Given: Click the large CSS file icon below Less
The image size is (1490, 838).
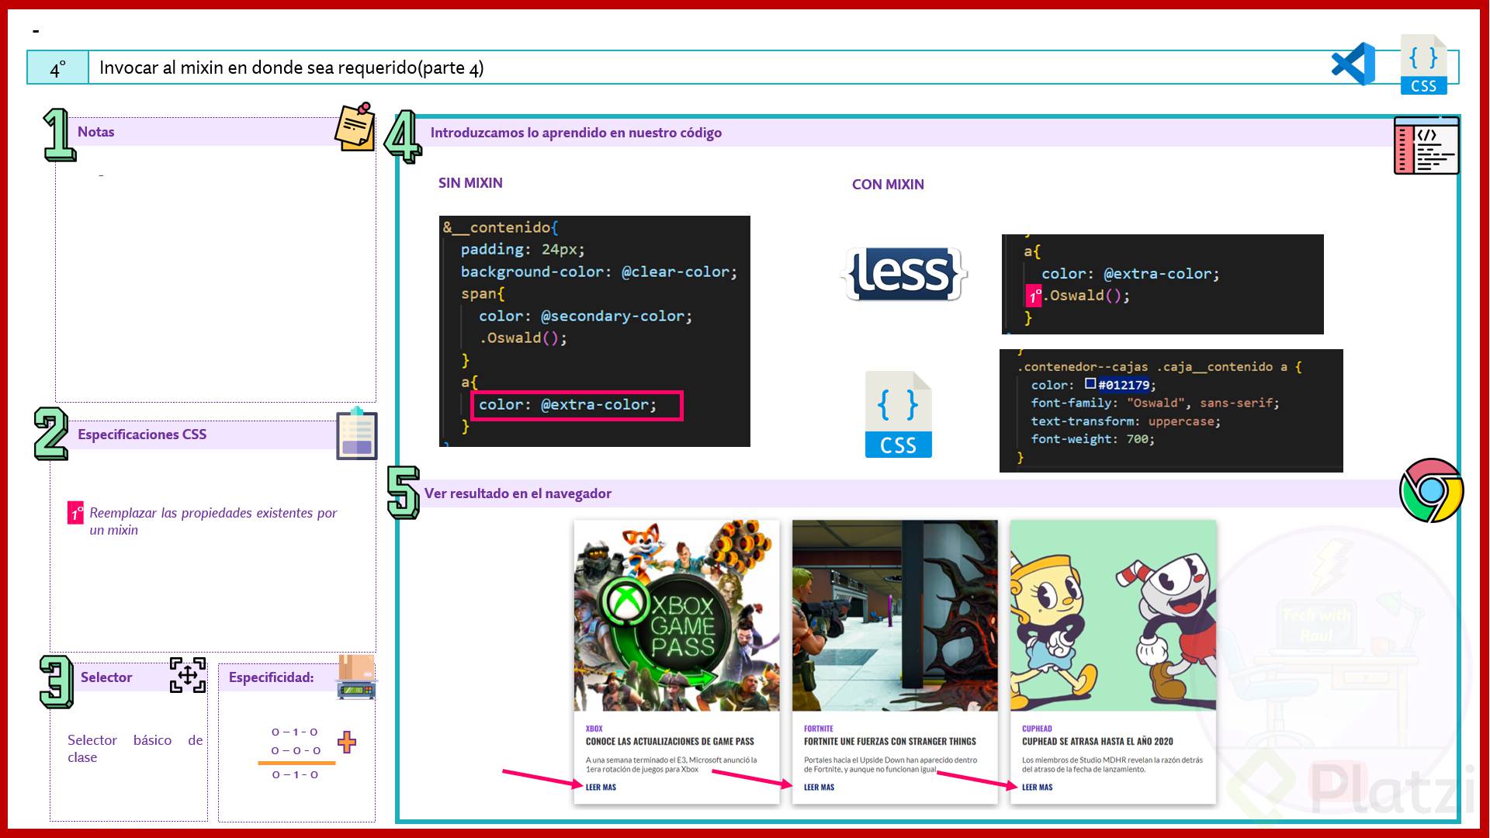Looking at the screenshot, I should pyautogui.click(x=898, y=415).
